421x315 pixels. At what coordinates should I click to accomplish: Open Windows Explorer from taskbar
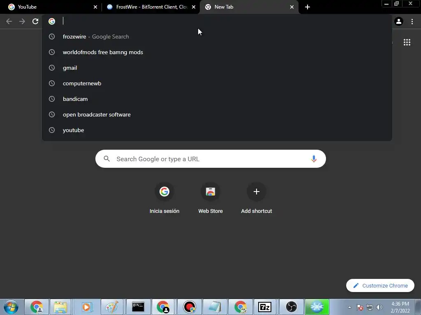[x=60, y=307]
